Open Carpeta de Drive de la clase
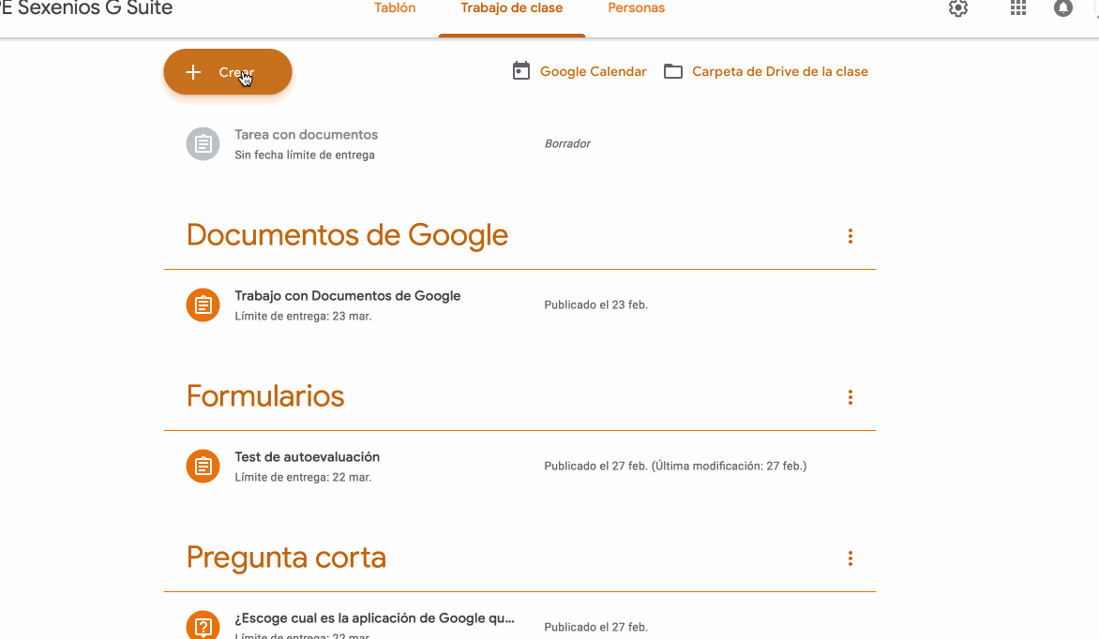1099x639 pixels. click(x=780, y=71)
